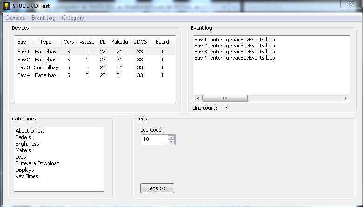Click vstusb value 2 in Bay 3 row
Viewport: 363px width, 207px height.
coord(87,67)
